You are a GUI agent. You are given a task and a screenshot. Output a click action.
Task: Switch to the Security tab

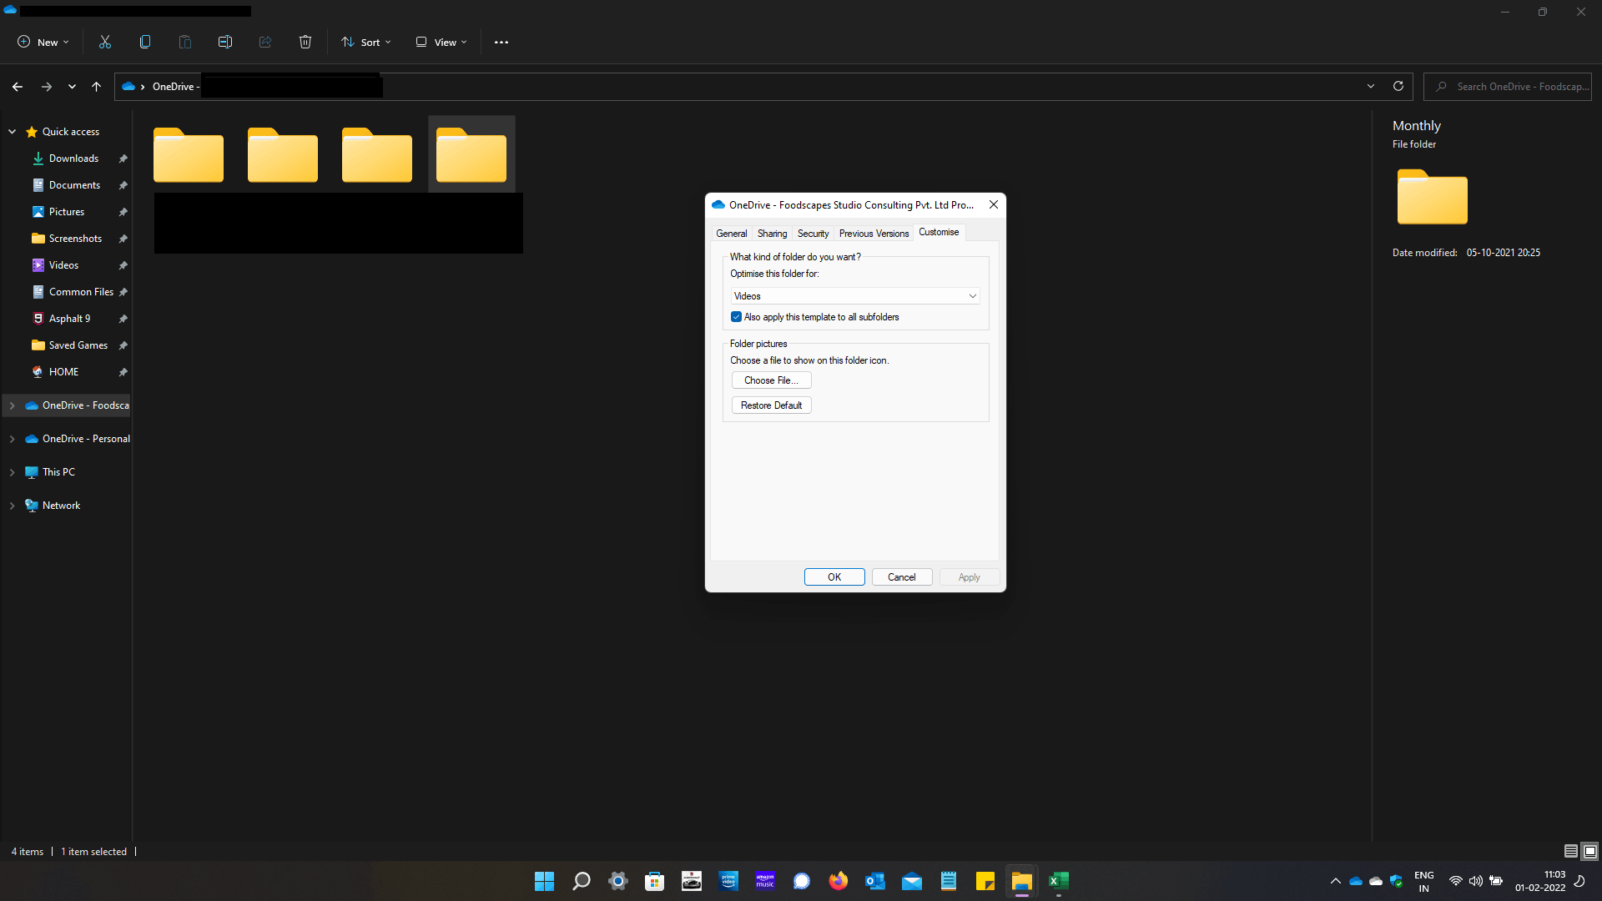pyautogui.click(x=813, y=234)
